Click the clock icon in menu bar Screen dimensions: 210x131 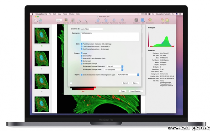(x=153, y=14)
